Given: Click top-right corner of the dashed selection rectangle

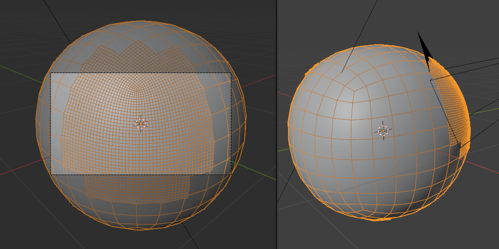Looking at the screenshot, I should [x=230, y=73].
